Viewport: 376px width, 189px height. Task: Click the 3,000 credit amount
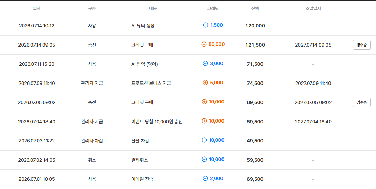coord(216,64)
